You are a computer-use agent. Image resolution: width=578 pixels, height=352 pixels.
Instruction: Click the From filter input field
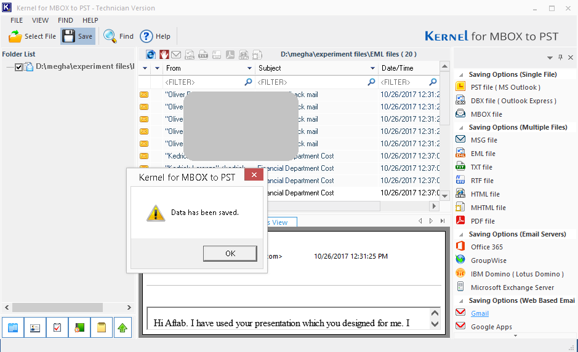pos(209,82)
